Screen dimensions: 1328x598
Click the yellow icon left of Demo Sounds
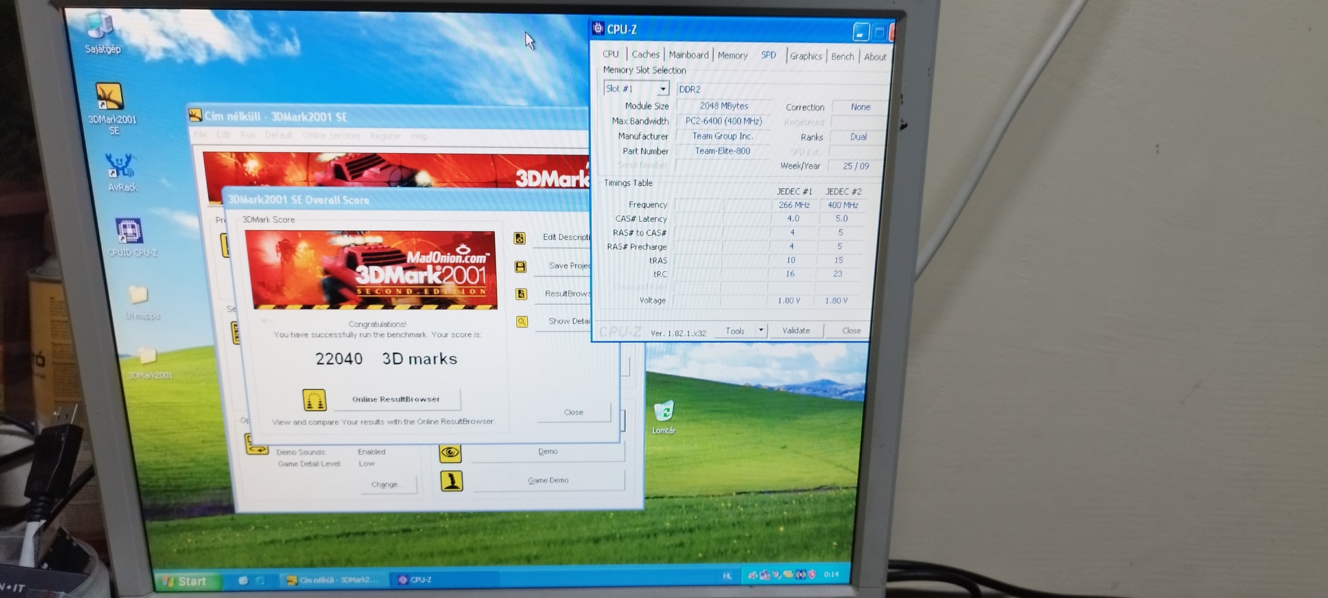pos(257,444)
